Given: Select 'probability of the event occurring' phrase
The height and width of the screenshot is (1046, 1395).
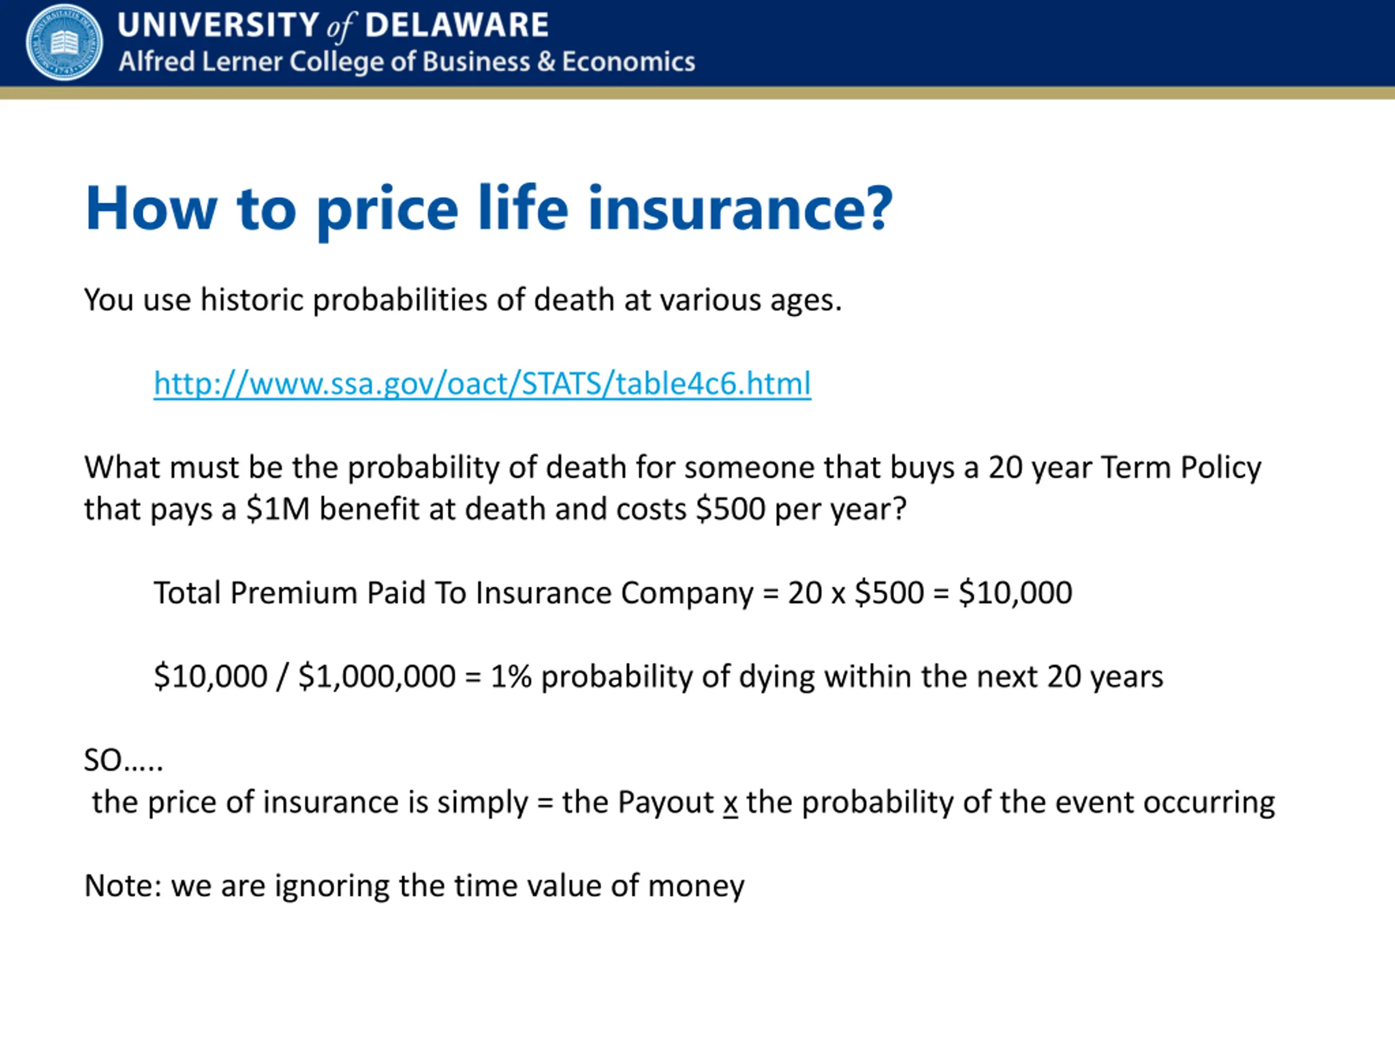Looking at the screenshot, I should (1039, 802).
